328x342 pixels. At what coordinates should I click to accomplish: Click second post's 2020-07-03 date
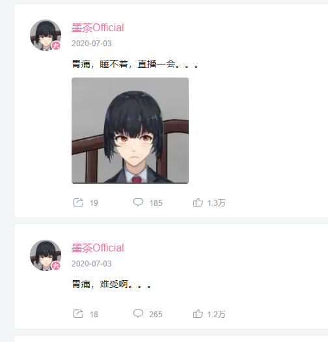(x=92, y=264)
